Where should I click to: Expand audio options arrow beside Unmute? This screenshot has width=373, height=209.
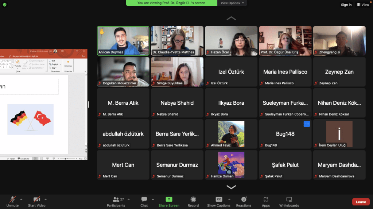pos(21,199)
